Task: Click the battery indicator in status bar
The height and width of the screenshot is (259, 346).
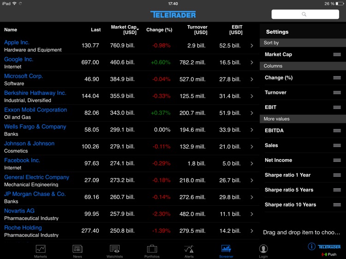Action: [x=340, y=4]
